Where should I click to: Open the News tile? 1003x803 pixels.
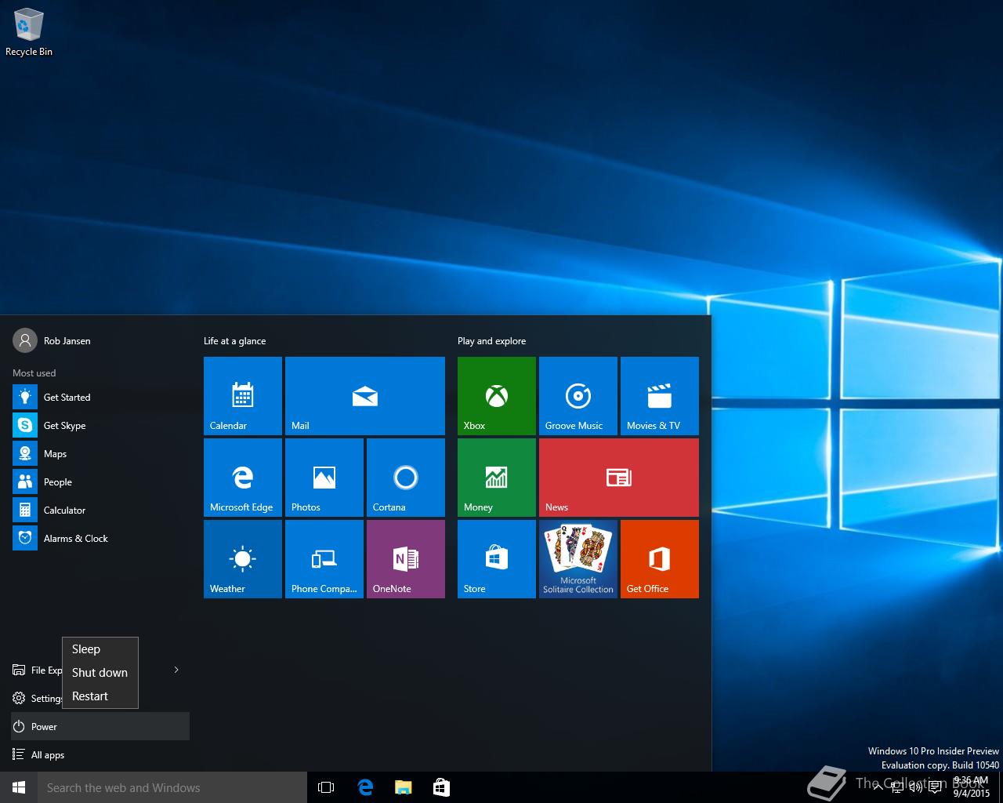pyautogui.click(x=619, y=478)
